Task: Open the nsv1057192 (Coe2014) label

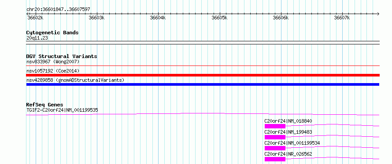Action: pyautogui.click(x=53, y=71)
